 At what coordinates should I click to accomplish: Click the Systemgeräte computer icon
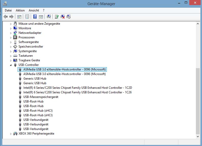15,51
